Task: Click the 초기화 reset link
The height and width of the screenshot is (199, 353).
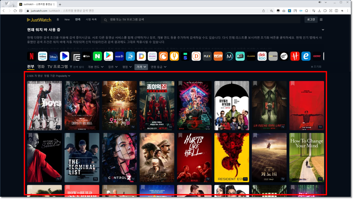Action: (316, 67)
